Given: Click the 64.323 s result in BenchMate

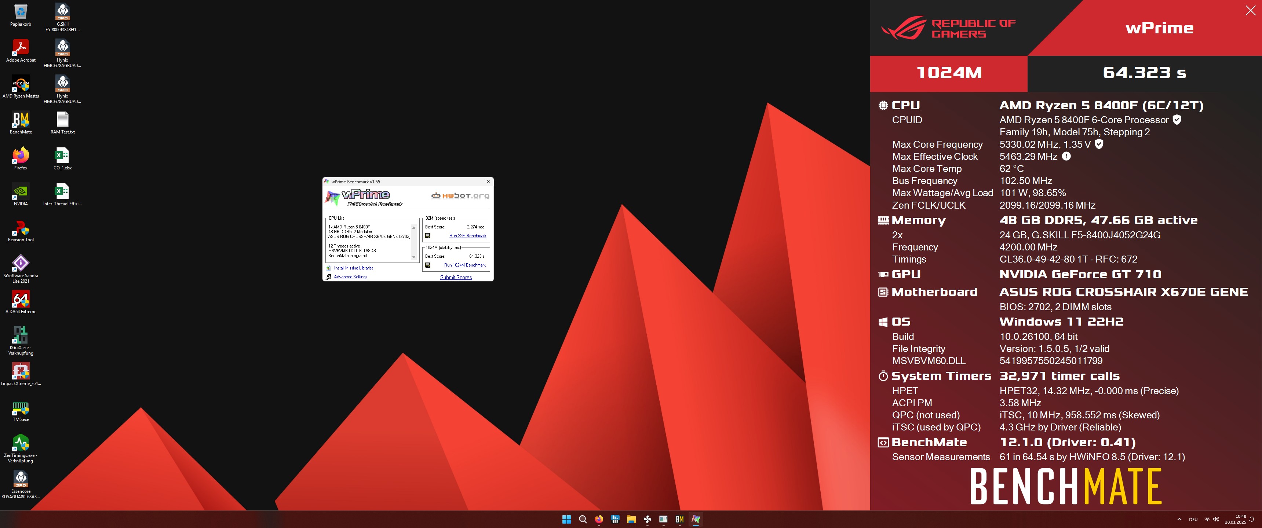Looking at the screenshot, I should pyautogui.click(x=1144, y=73).
